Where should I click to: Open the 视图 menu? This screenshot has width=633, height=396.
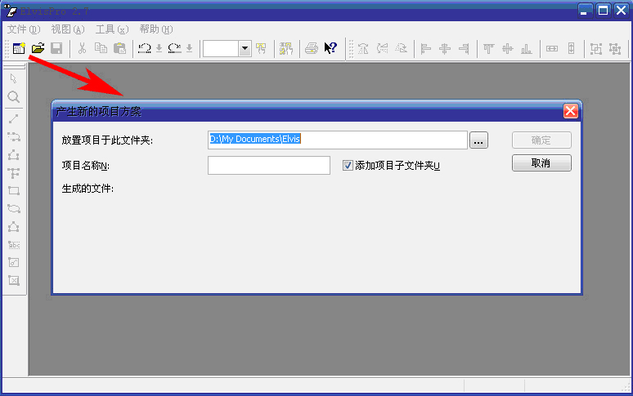click(x=67, y=29)
